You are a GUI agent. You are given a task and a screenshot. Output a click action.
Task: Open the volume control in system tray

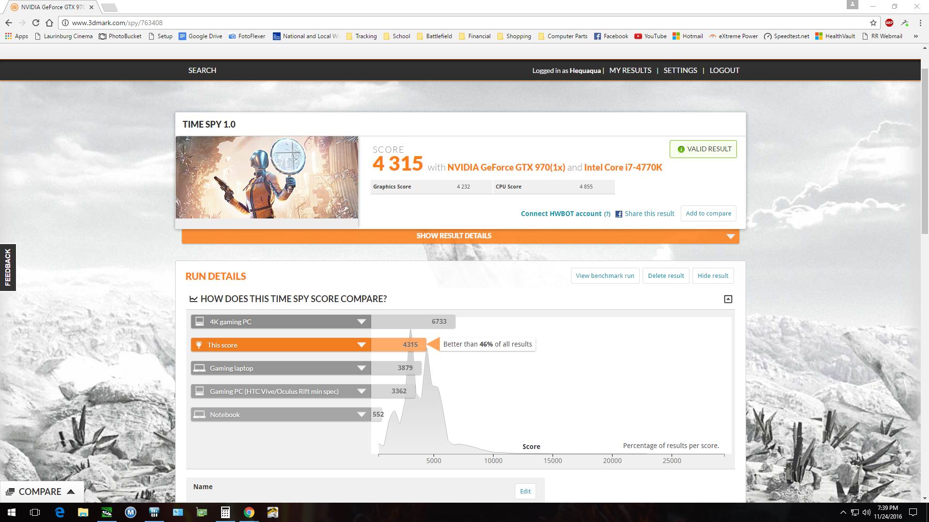pos(866,512)
